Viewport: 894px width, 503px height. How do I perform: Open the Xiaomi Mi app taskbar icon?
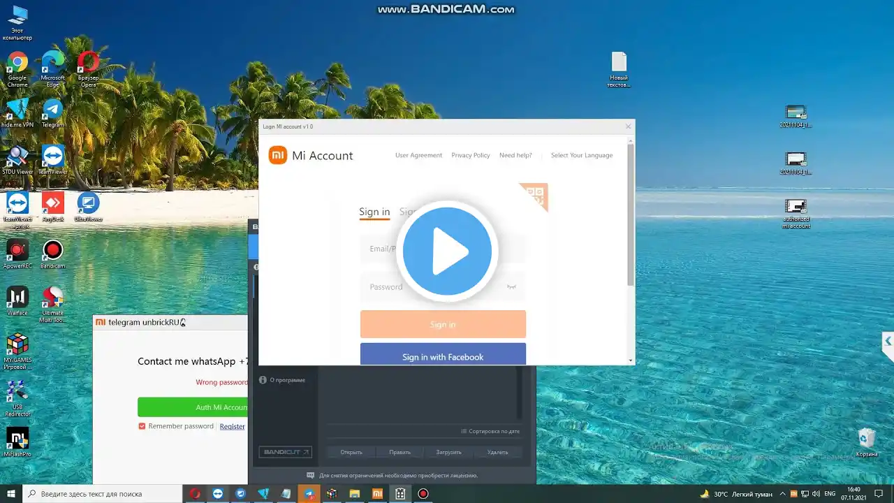pos(377,493)
